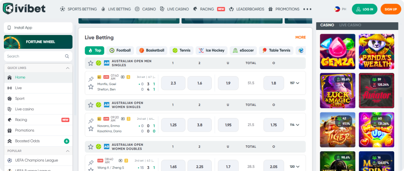The width and height of the screenshot is (404, 171).
Task: Open LEADERBOARDS in top navigation
Action: point(247,9)
